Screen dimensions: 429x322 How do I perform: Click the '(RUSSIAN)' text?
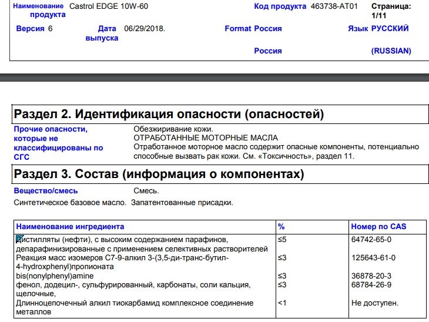(x=391, y=51)
